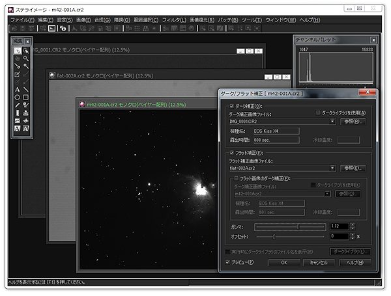Screen dimensions: 391x296
Task: Expand the flat-002A.cr2 file dropdown
Action: click(332, 168)
